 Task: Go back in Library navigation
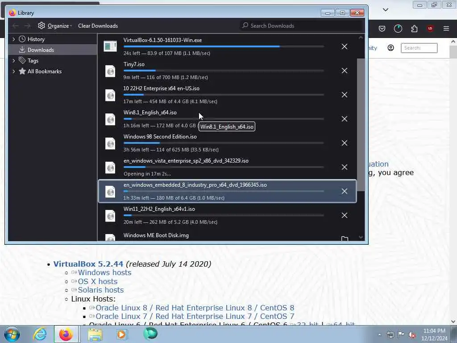(16, 26)
